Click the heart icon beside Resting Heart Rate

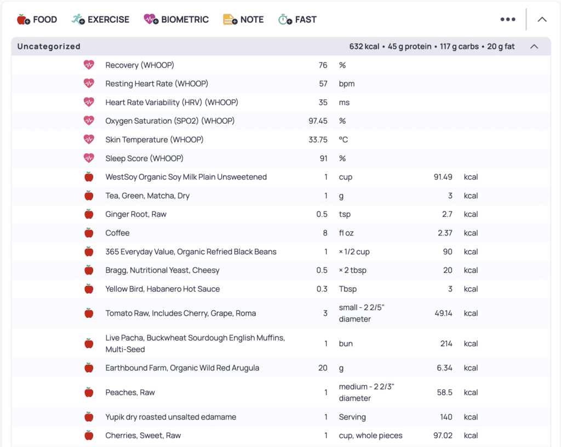[x=89, y=84]
